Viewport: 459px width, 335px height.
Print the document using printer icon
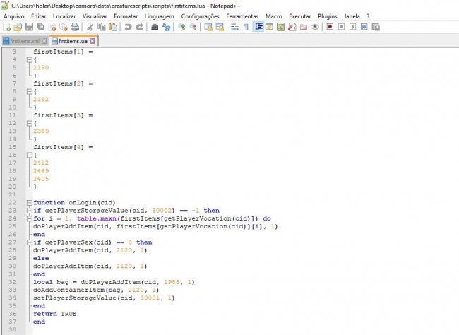coord(75,28)
